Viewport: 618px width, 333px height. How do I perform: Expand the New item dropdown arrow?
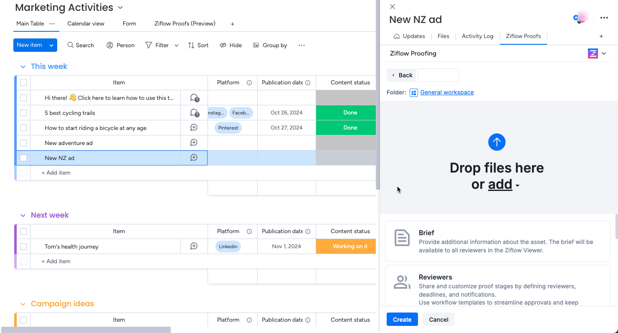tap(51, 45)
